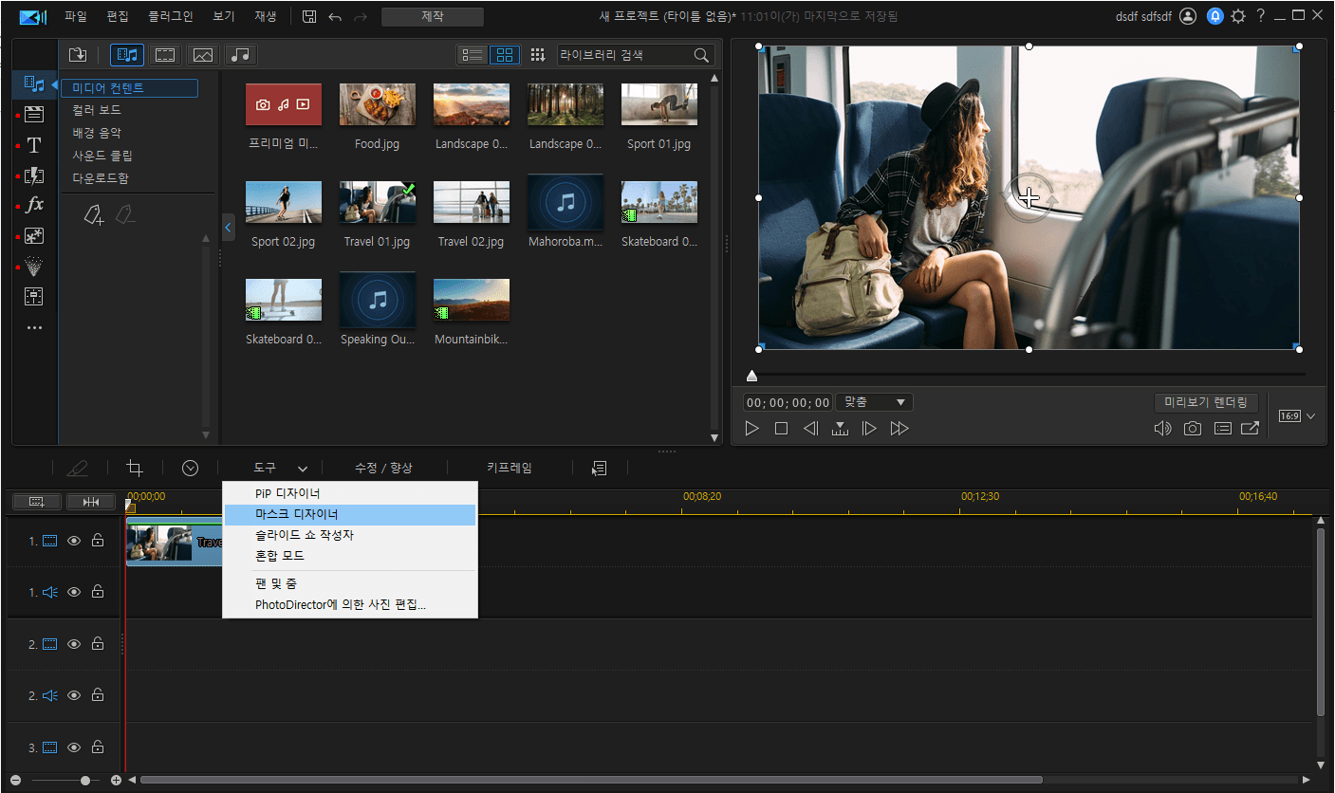Open the Effect room fx icon
Screen dimensions: 1335x793
point(34,205)
